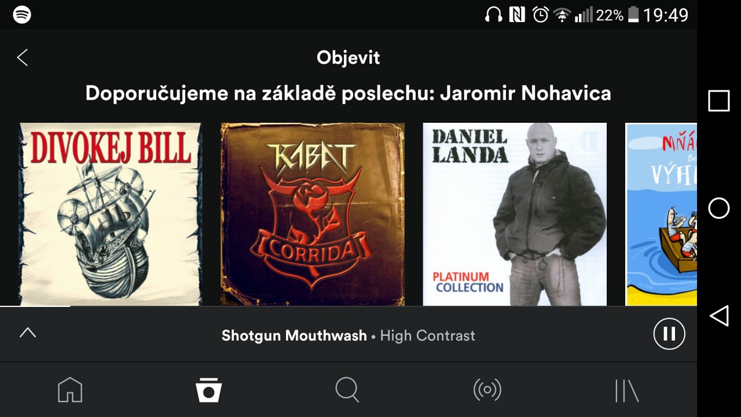This screenshot has width=741, height=417.
Task: Tap the track progress bar above player
Action: (x=349, y=306)
